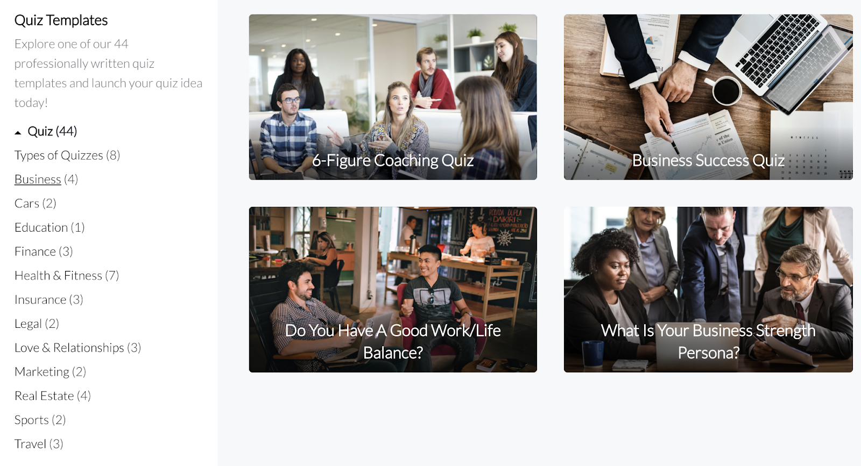Click the Quiz Templates heading
Image resolution: width=861 pixels, height=466 pixels.
coord(61,20)
